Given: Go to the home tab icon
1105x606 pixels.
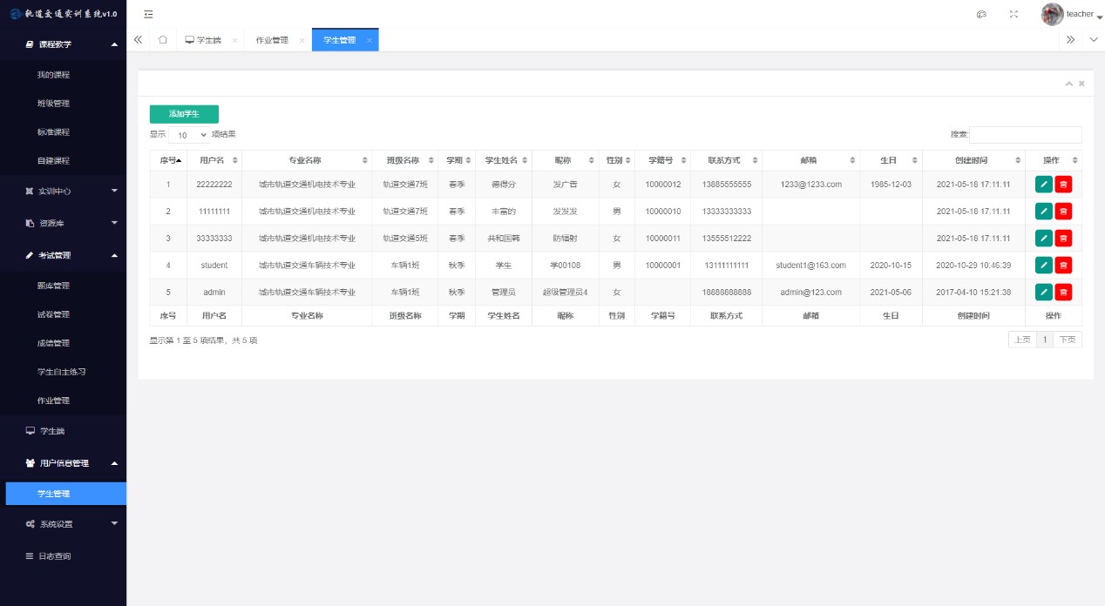Looking at the screenshot, I should 163,40.
